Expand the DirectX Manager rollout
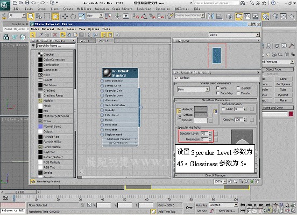 pyautogui.click(x=216, y=175)
